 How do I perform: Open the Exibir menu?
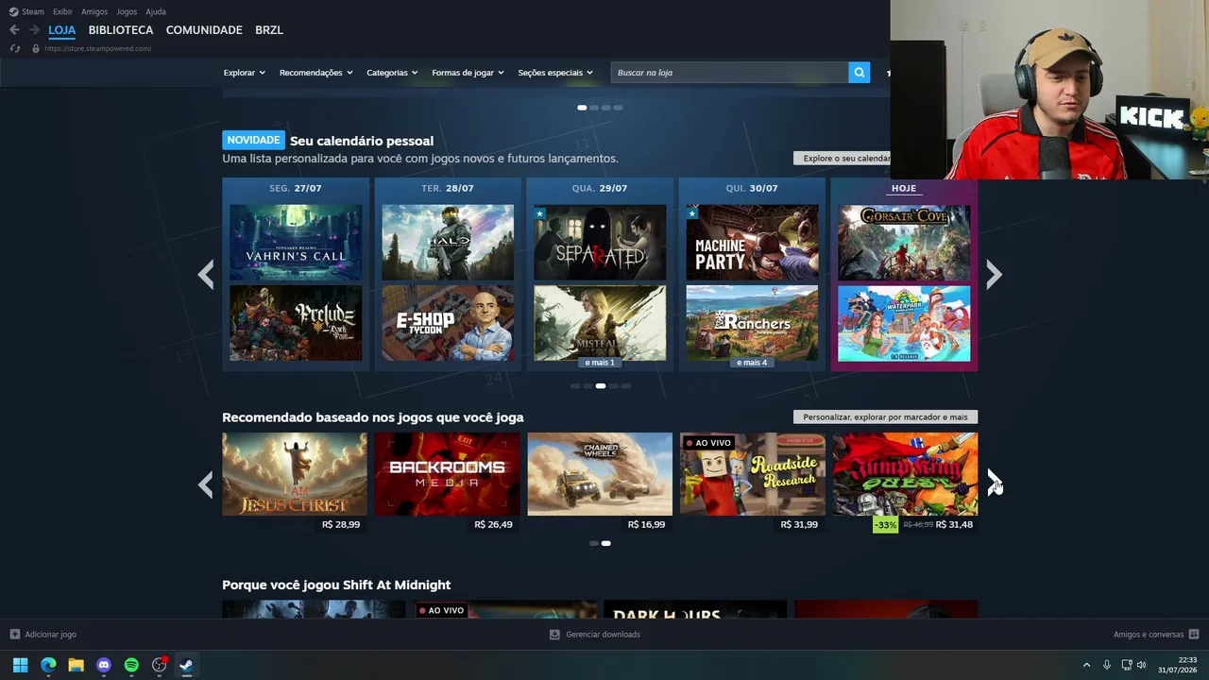(62, 12)
